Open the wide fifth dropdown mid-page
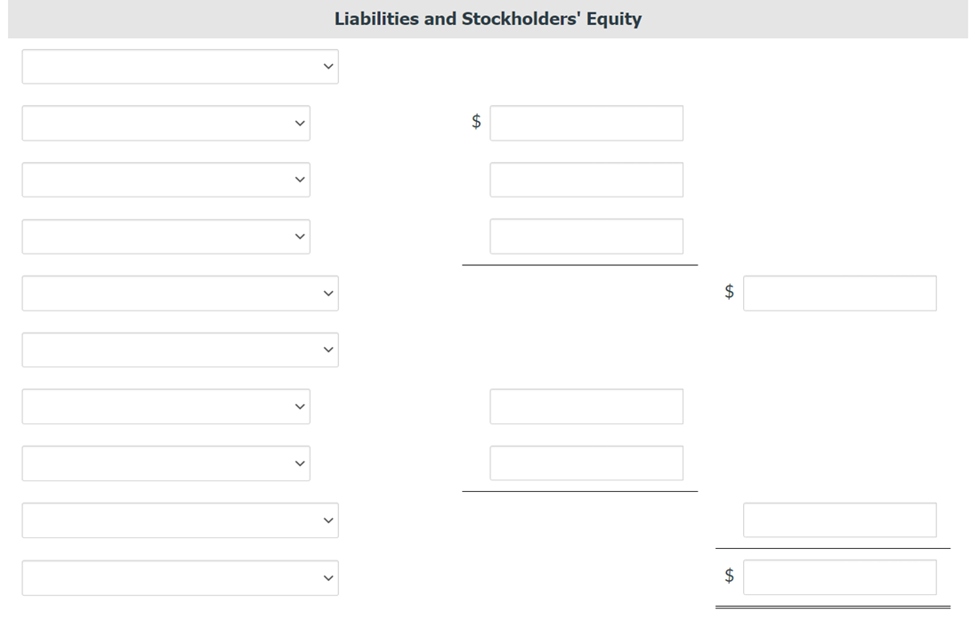 180,293
